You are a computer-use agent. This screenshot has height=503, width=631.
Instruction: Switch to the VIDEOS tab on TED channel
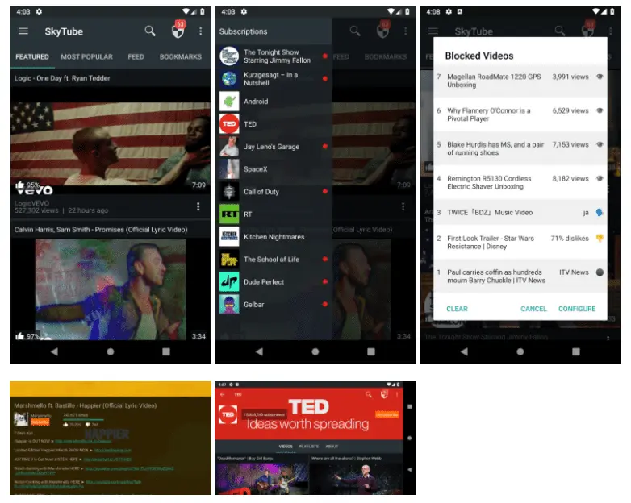286,447
